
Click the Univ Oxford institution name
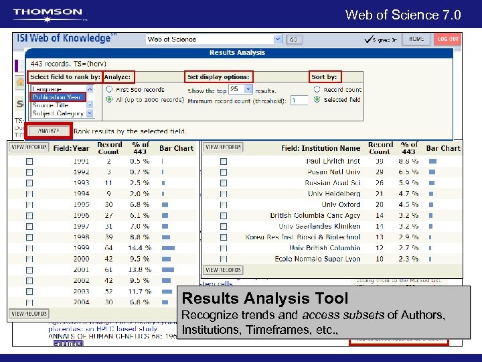tap(341, 204)
